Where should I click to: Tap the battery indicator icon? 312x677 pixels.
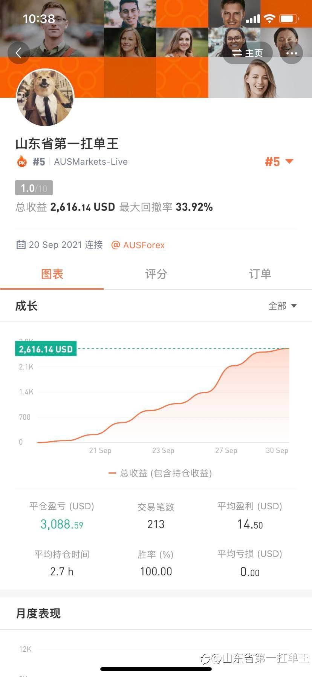coord(289,19)
